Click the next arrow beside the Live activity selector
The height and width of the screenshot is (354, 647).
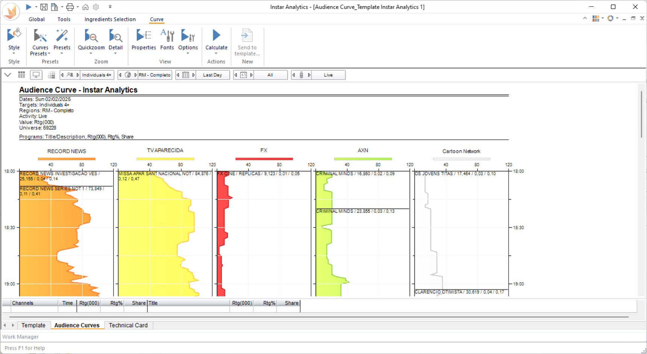(309, 75)
